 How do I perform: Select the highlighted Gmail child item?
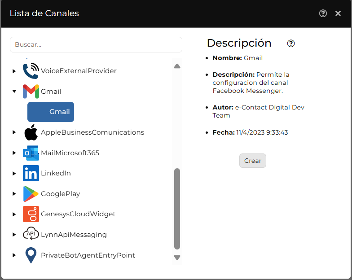51,112
